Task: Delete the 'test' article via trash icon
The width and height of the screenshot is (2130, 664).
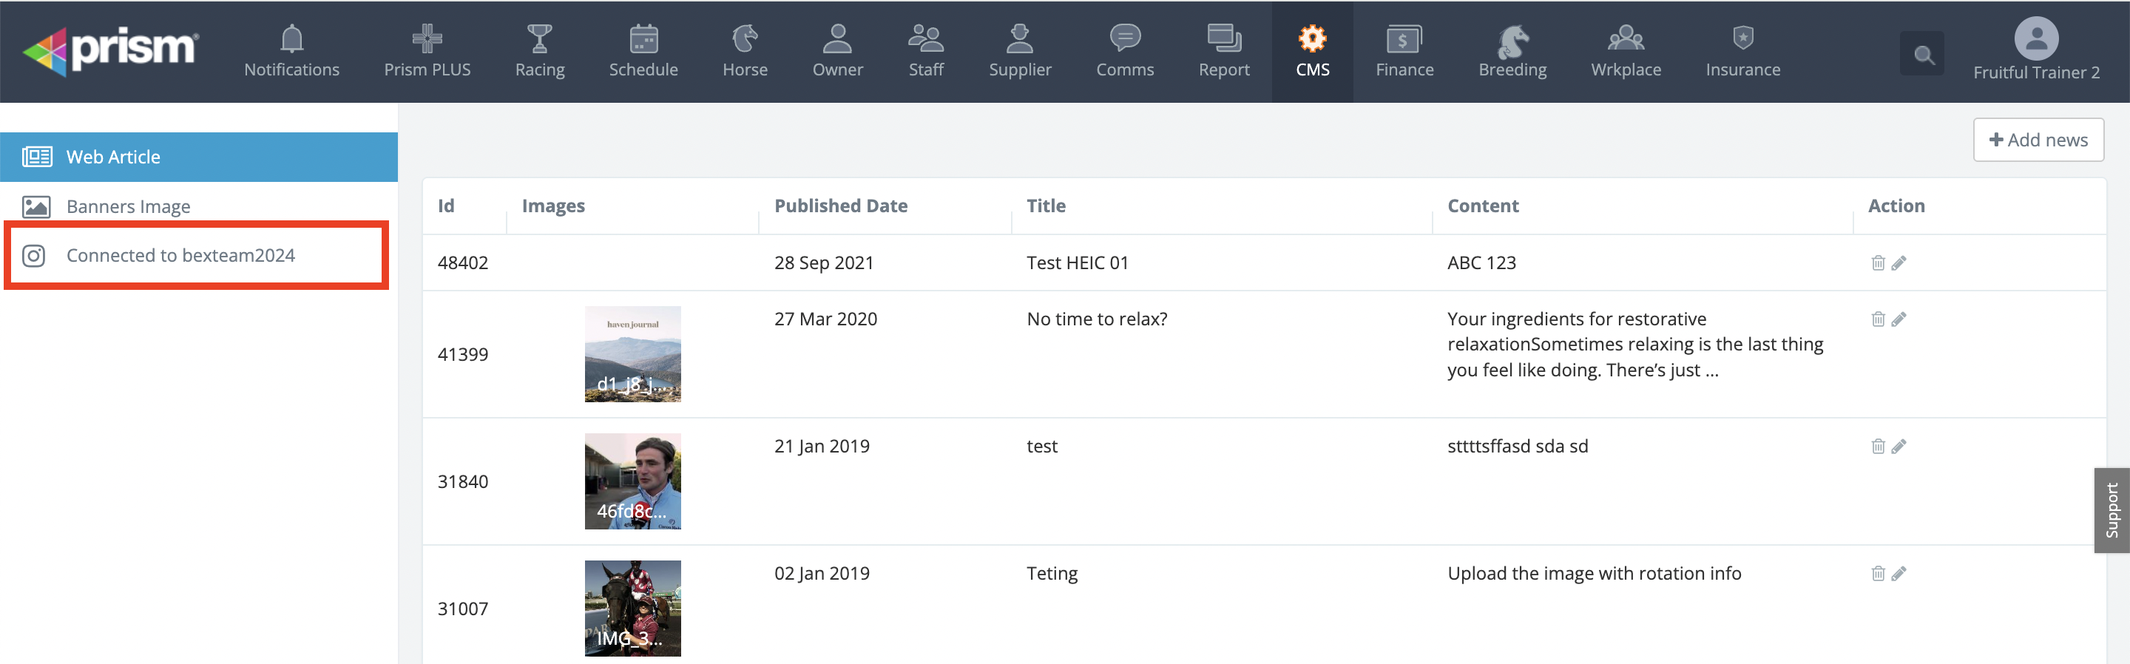Action: [x=1877, y=447]
